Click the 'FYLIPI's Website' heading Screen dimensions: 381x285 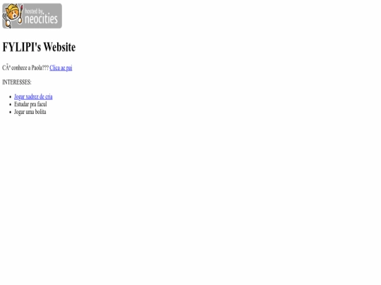39,47
